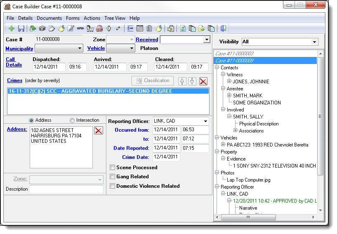Click the Call Details link

click(11, 62)
